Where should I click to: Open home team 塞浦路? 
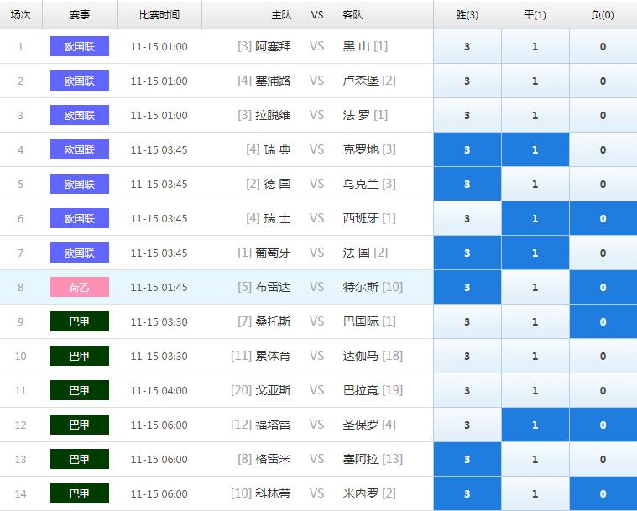click(273, 81)
